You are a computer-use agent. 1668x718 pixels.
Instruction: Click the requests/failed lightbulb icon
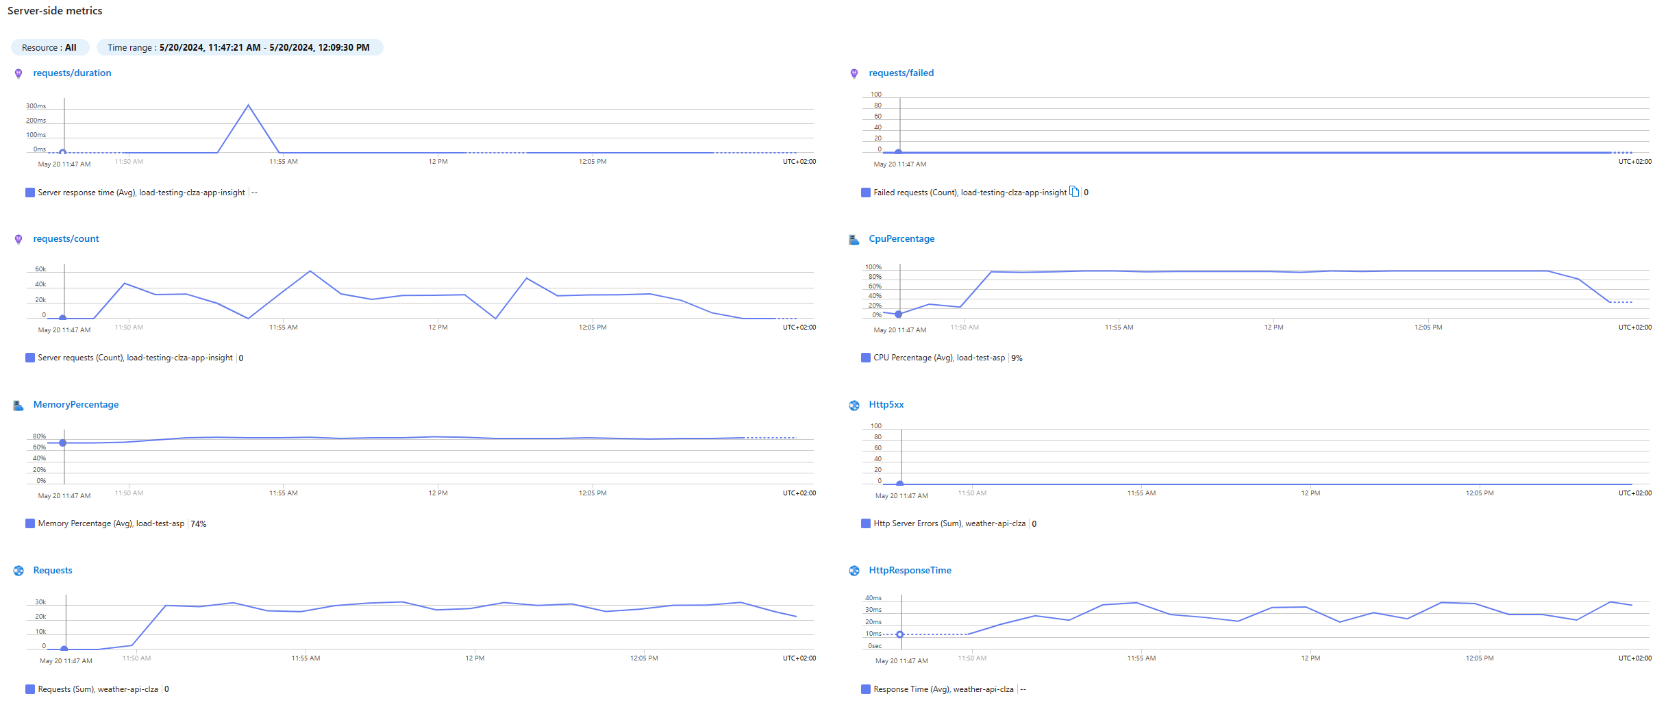(x=854, y=73)
